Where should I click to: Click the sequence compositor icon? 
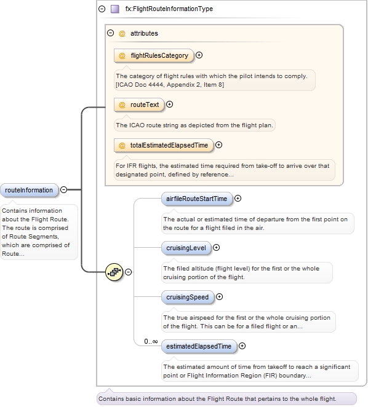(114, 272)
